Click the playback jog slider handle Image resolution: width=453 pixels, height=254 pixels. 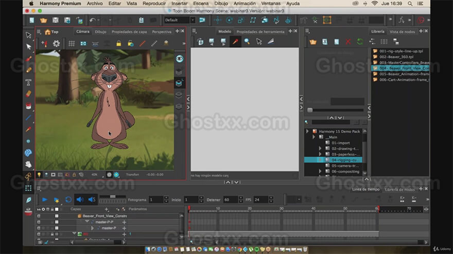click(x=113, y=197)
